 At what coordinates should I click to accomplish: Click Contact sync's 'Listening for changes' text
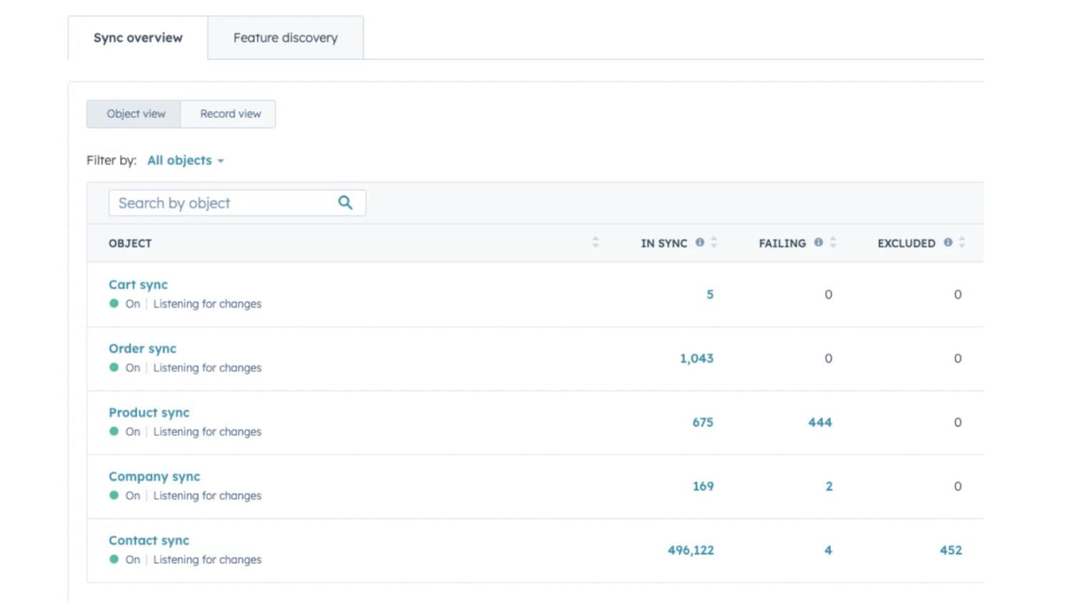point(207,560)
